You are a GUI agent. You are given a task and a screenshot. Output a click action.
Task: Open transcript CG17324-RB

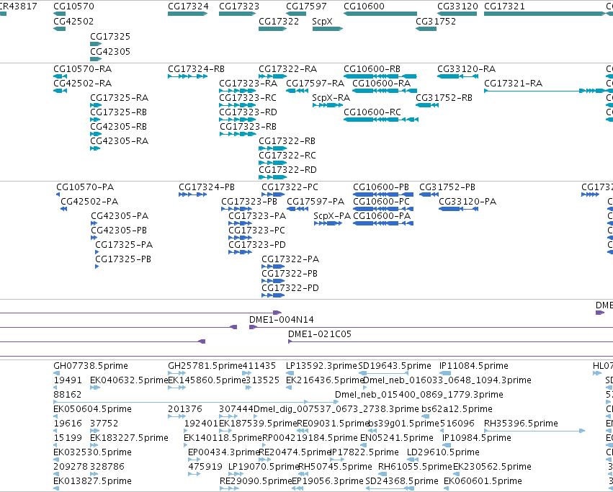point(196,69)
